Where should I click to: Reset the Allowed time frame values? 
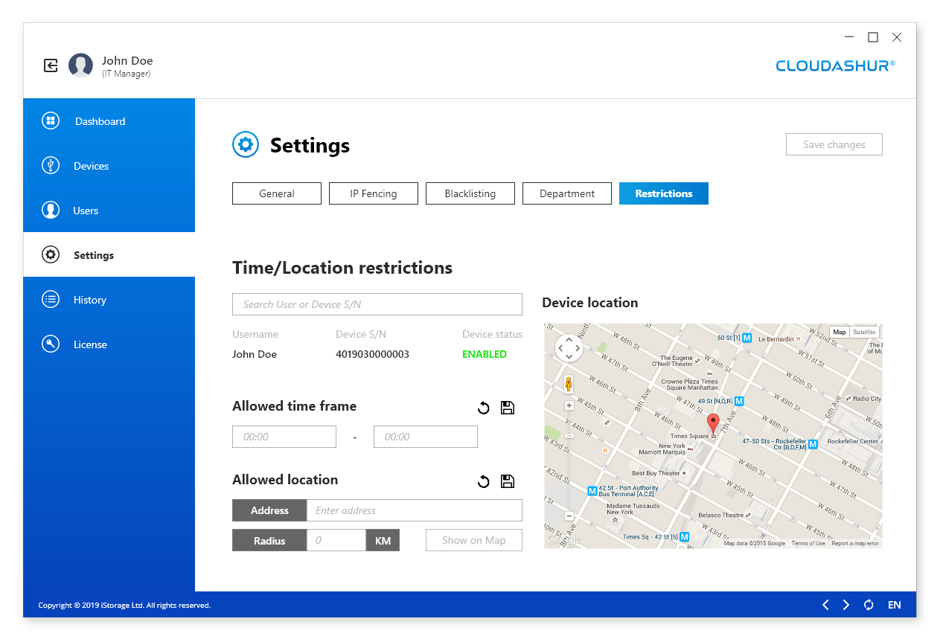click(484, 408)
